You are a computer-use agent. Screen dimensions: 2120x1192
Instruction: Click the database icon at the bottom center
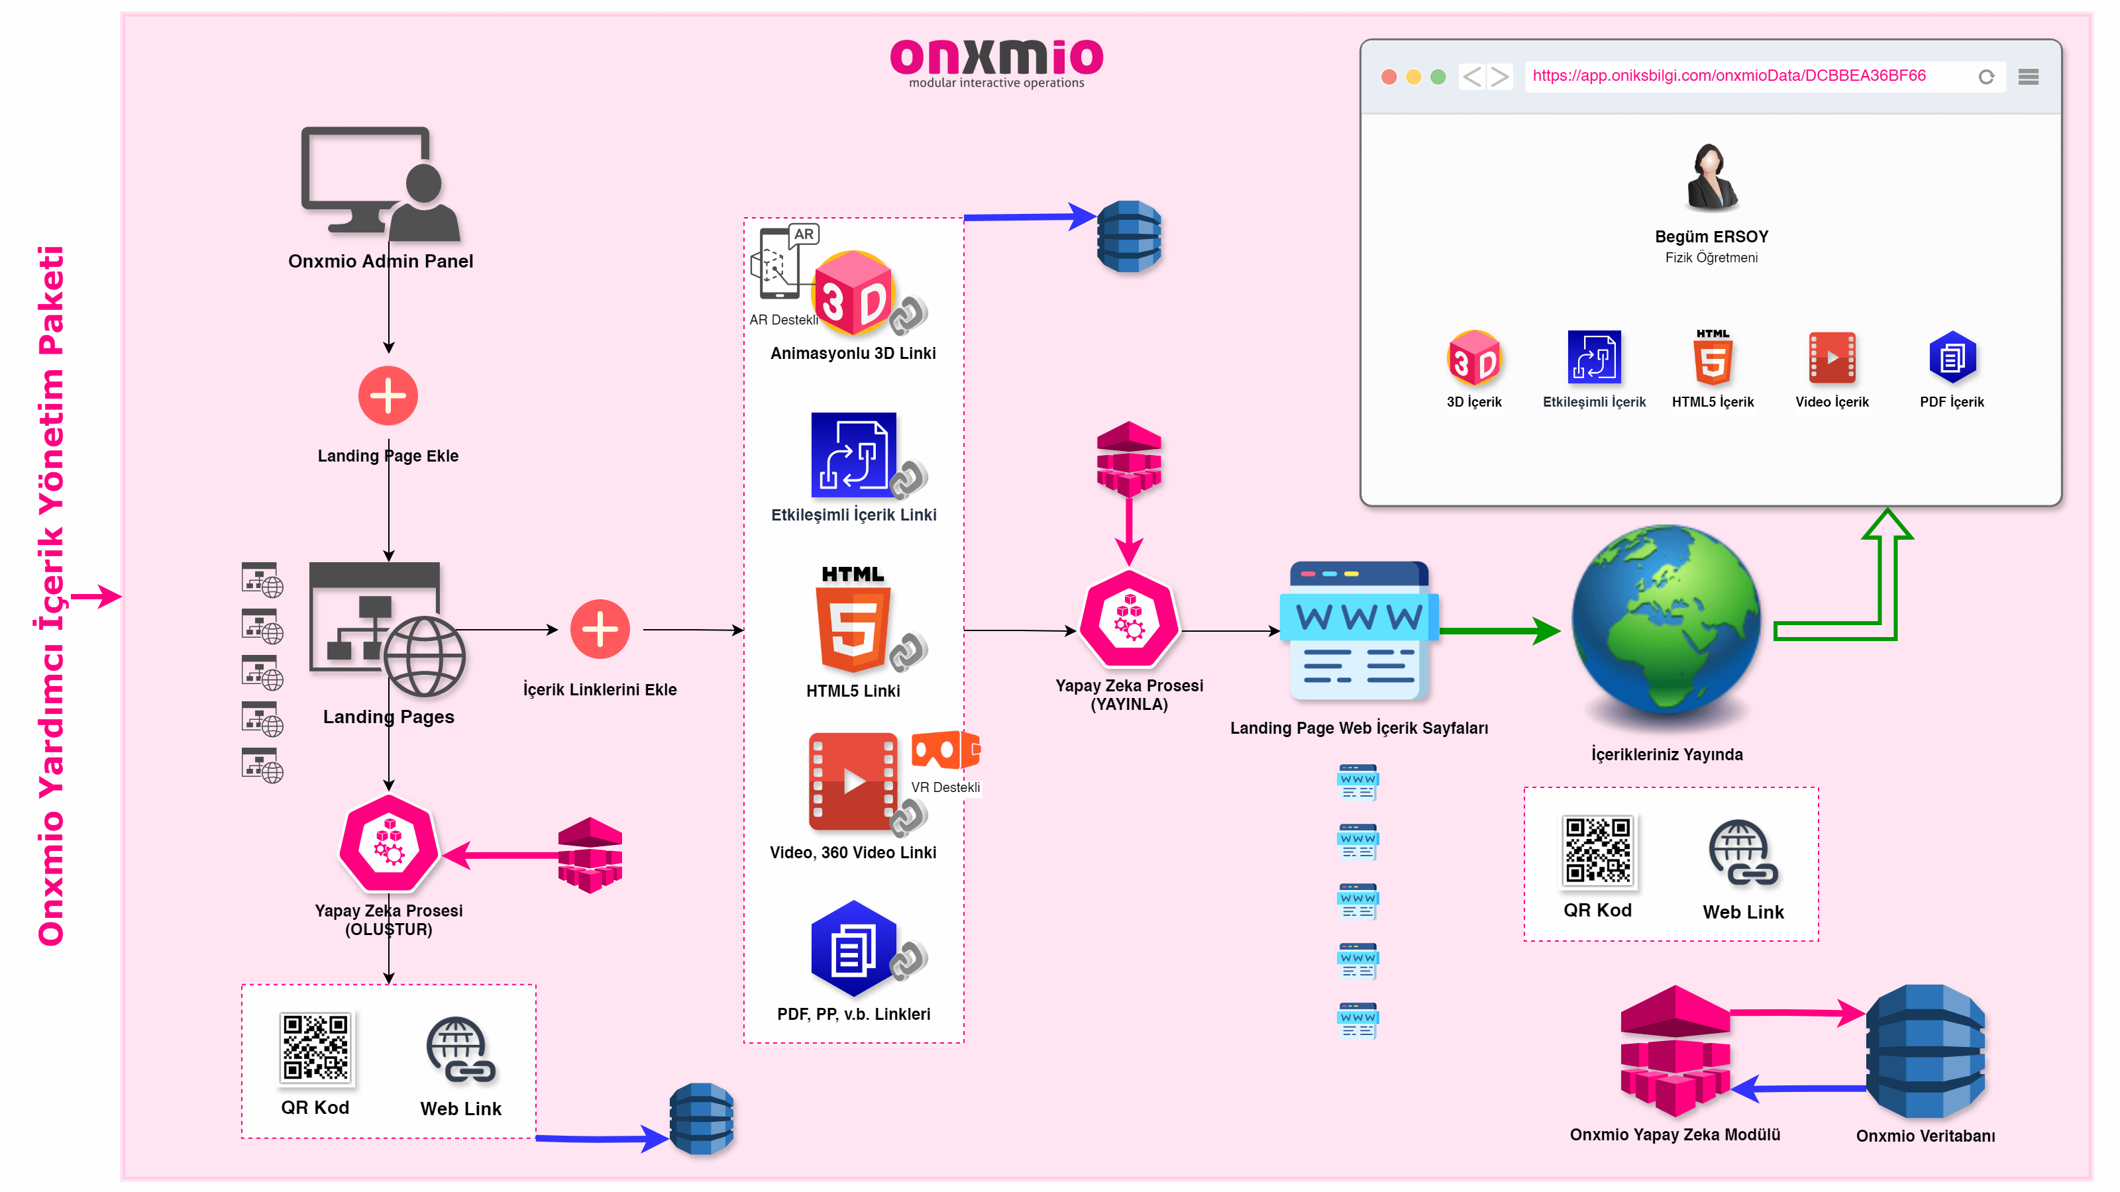[x=701, y=1118]
